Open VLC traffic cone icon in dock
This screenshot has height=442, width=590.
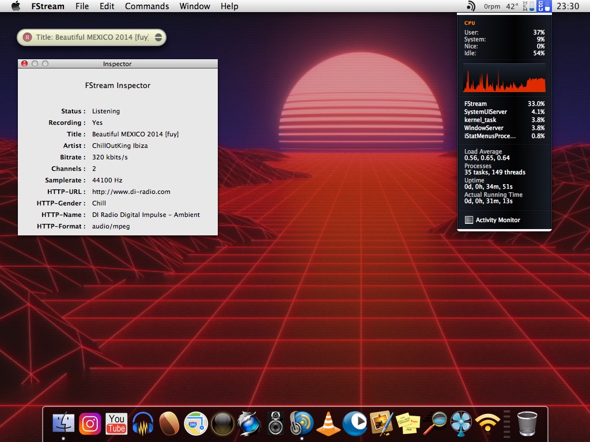[328, 424]
